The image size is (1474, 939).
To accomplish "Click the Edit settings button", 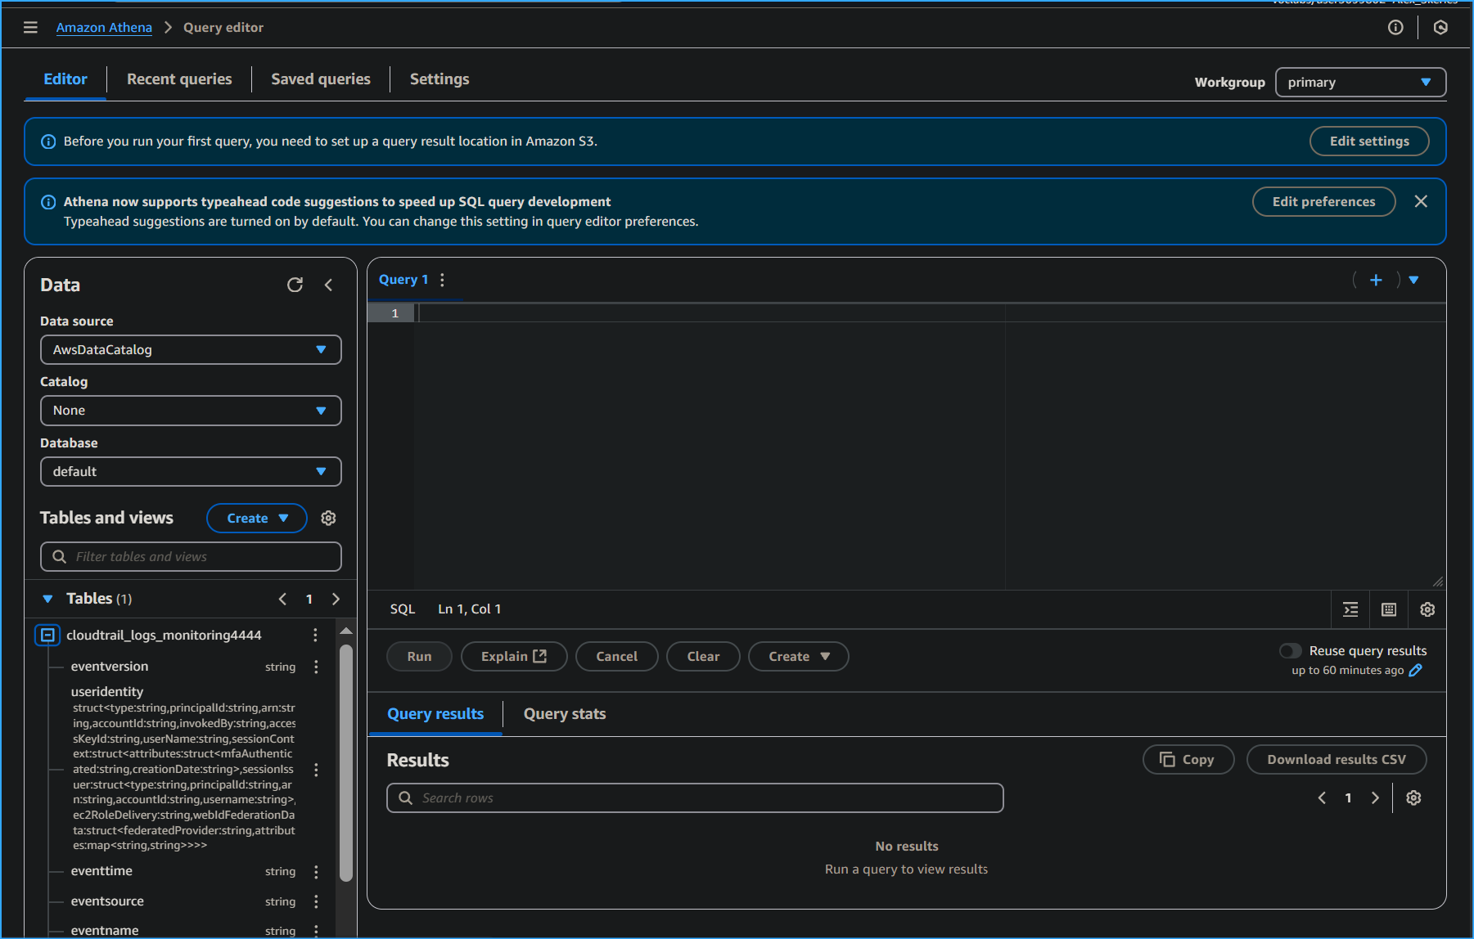I will coord(1368,141).
